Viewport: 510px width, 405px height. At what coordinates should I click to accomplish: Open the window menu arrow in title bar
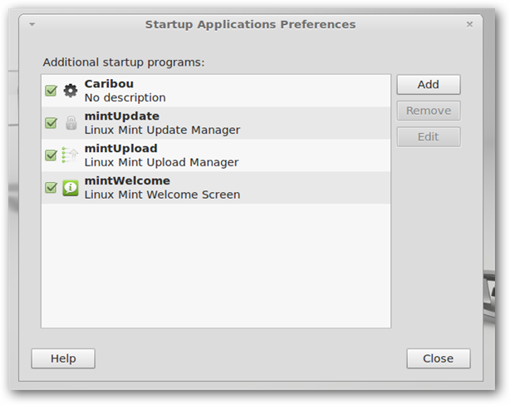pyautogui.click(x=32, y=24)
